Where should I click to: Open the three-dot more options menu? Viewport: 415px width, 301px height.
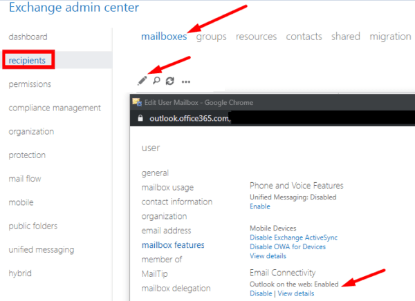pyautogui.click(x=186, y=81)
